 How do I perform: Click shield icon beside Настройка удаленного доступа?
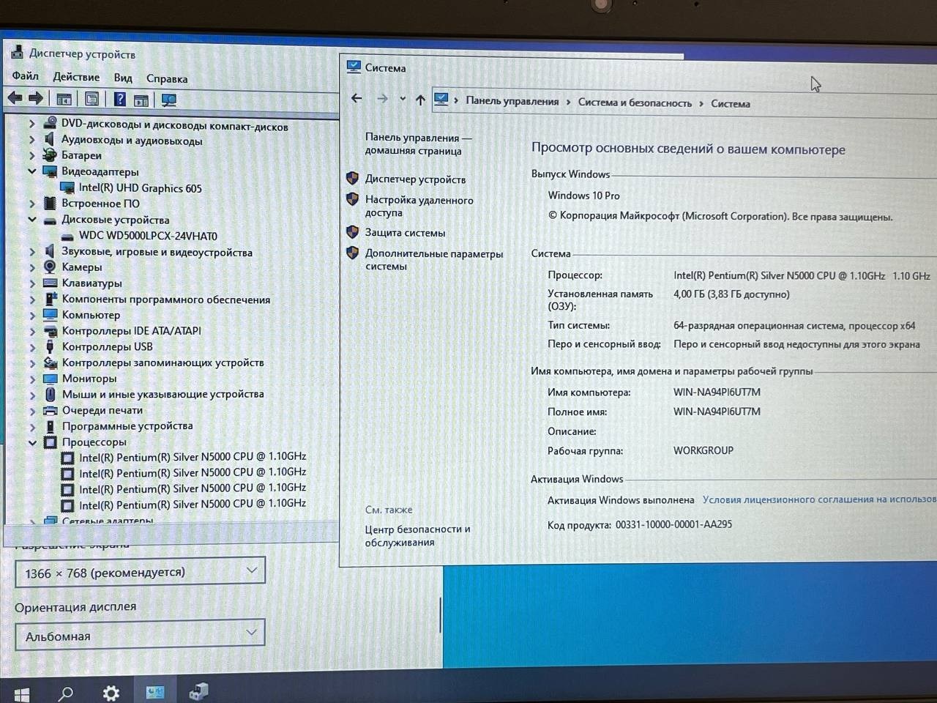coord(352,198)
